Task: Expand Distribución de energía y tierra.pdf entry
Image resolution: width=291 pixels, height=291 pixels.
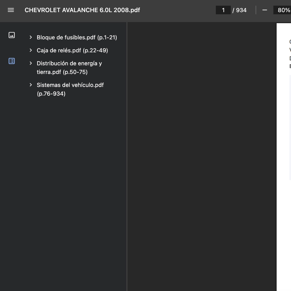Action: click(x=31, y=63)
